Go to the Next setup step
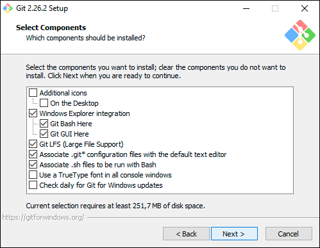This screenshot has height=248, width=320. point(234,234)
